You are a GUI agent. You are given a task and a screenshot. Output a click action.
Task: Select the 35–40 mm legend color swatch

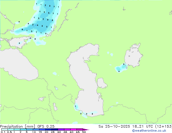click(67, 129)
